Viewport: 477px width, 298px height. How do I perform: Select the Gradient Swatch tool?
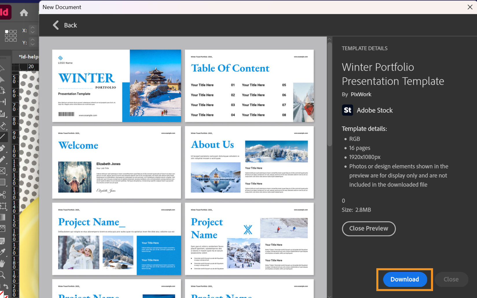pos(2,217)
